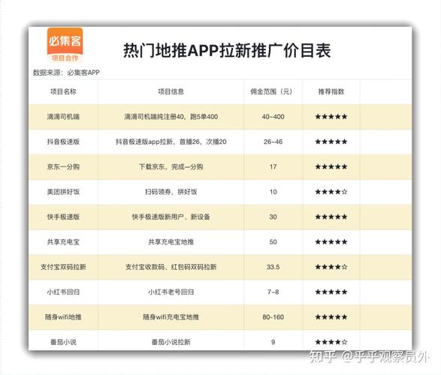Click the 项目名称 column header

[x=63, y=91]
